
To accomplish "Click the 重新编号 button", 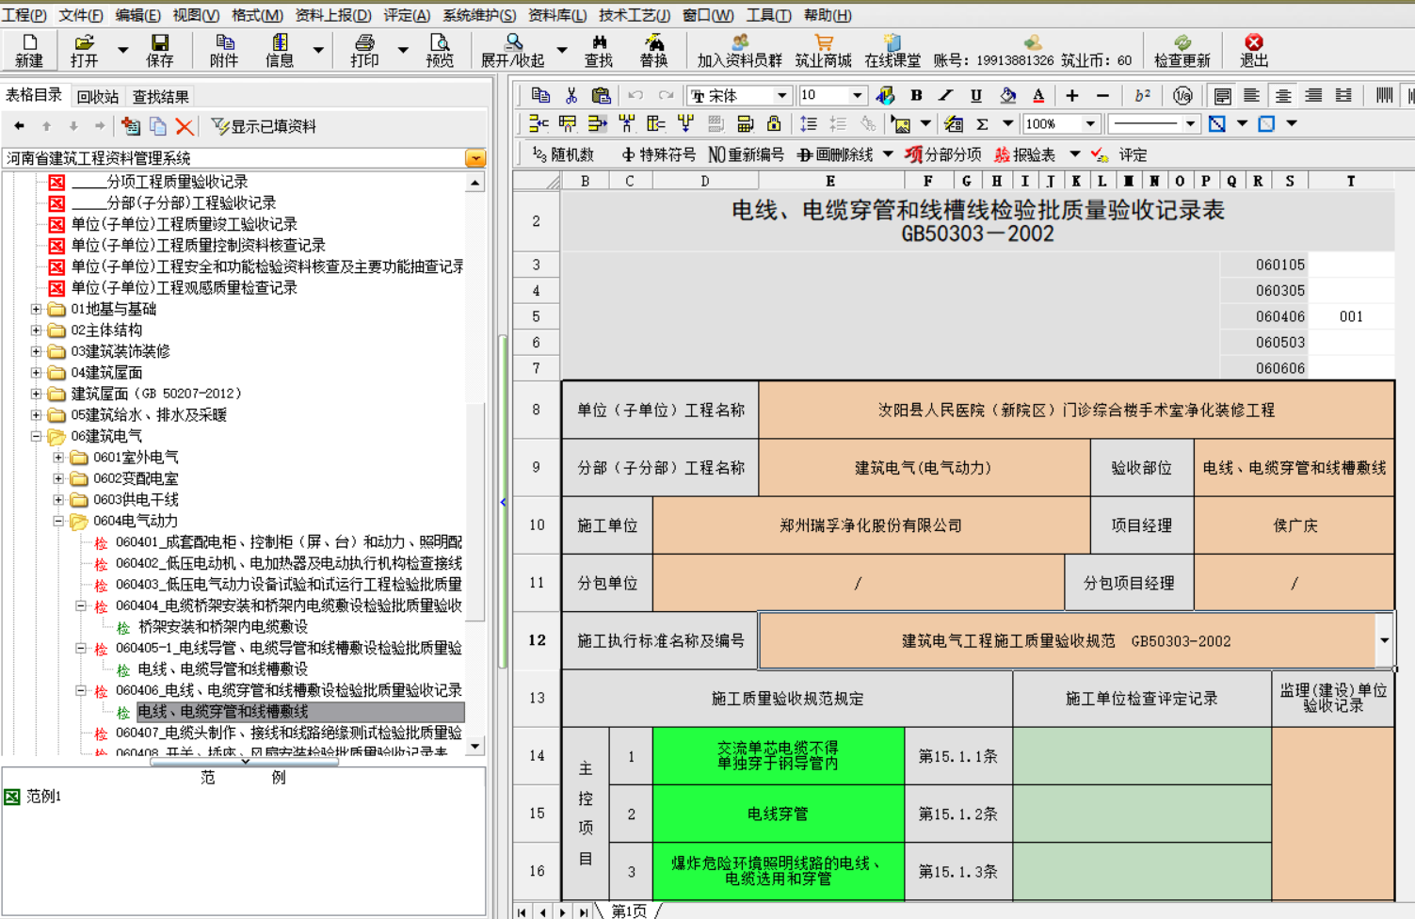I will coord(746,154).
